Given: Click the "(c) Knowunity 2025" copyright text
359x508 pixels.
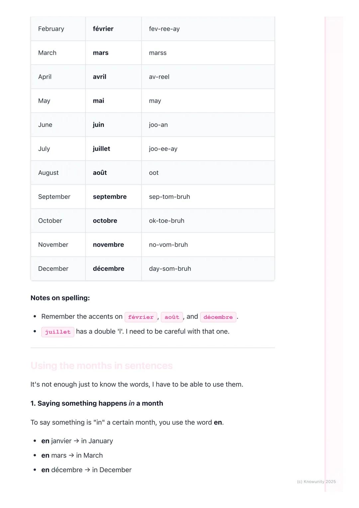Looking at the screenshot, I should pos(316,482).
